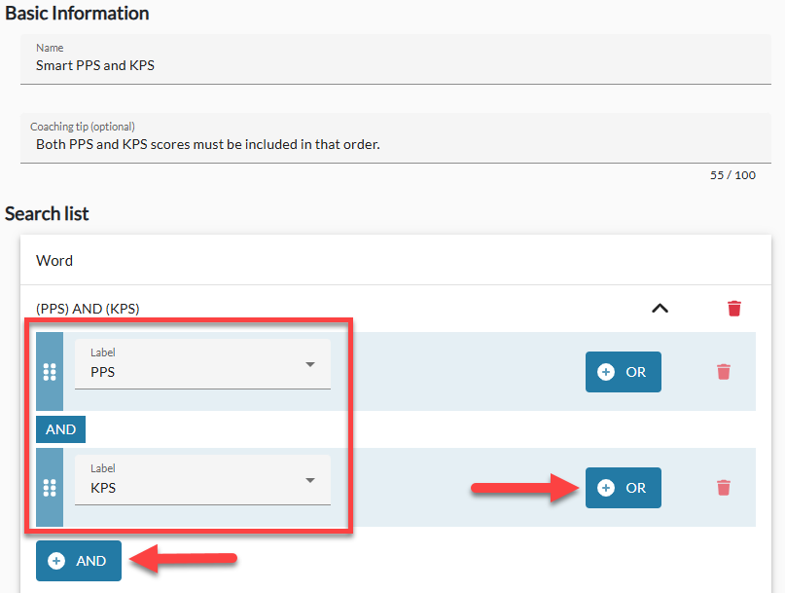
Task: Grab the drag handle of the PPS row
Action: tap(50, 371)
